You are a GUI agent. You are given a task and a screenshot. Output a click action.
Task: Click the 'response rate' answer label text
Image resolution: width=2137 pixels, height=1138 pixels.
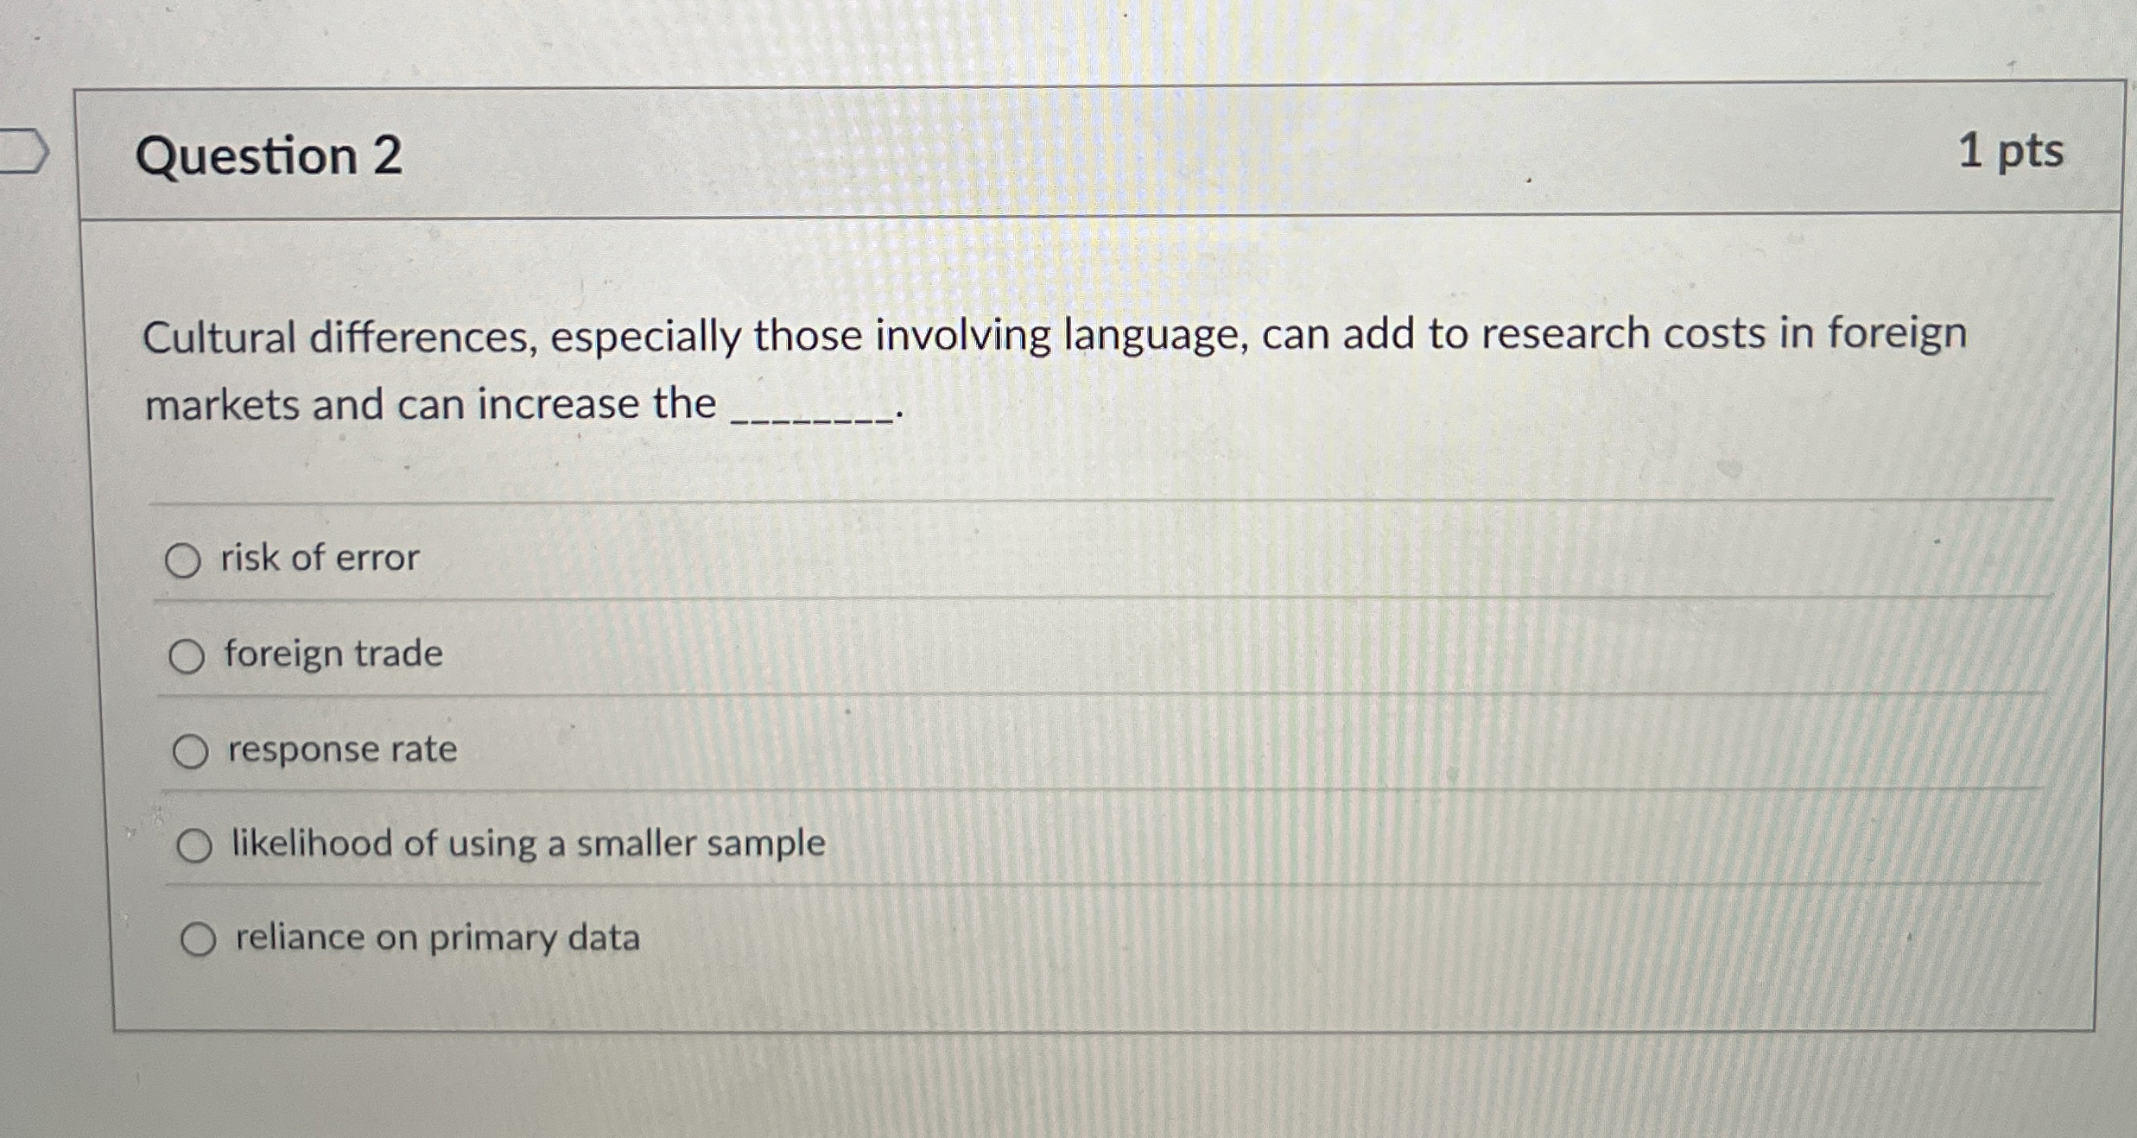342,750
